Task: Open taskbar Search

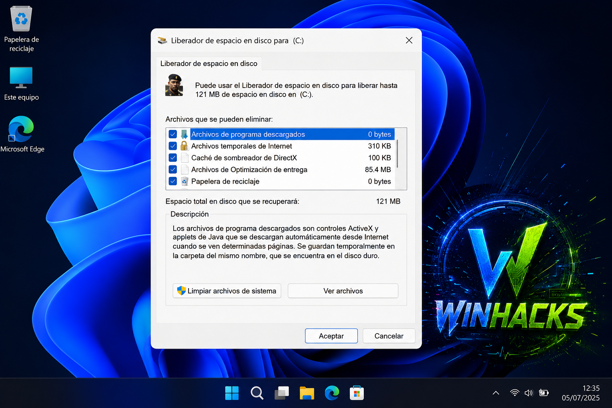Action: 257,393
